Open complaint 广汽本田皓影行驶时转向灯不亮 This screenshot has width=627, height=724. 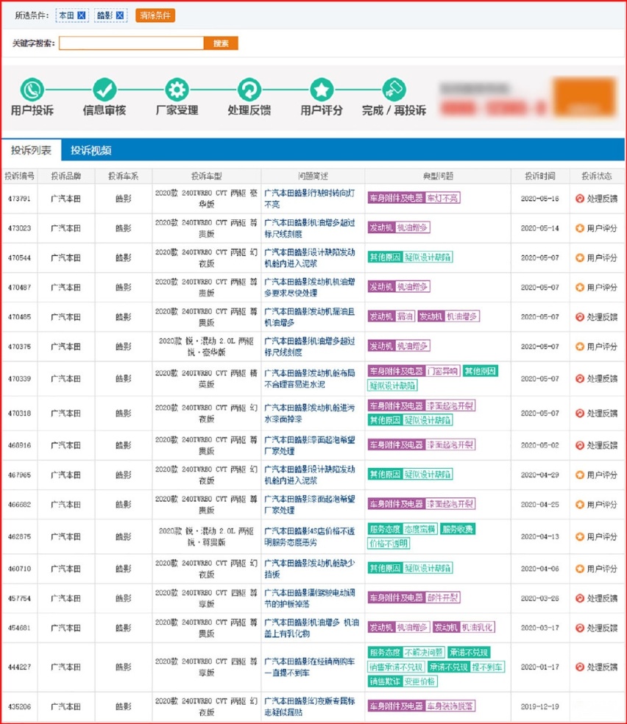coord(309,199)
